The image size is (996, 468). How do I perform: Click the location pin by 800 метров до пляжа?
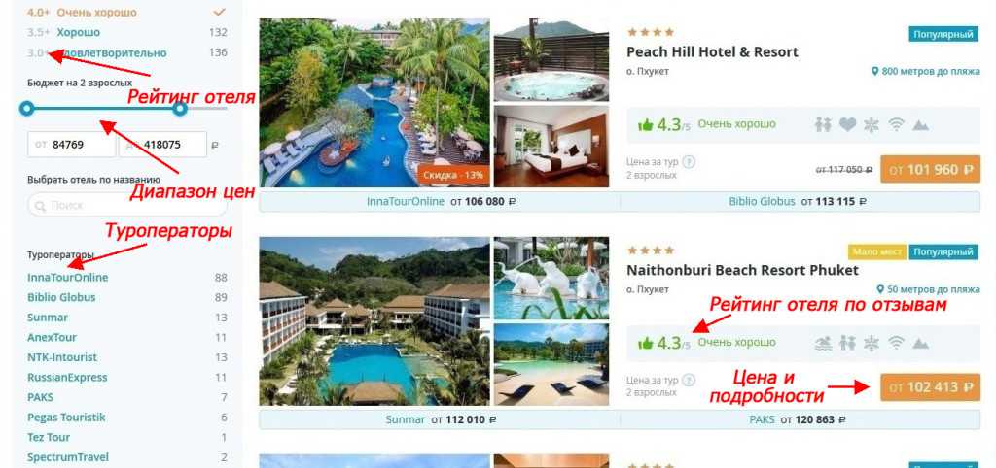tap(874, 72)
